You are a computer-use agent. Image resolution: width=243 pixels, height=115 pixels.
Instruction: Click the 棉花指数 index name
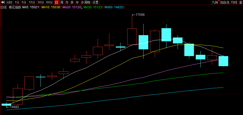click(x=15, y=7)
